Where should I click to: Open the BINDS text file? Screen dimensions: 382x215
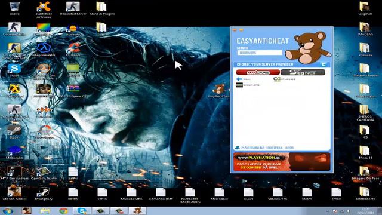coord(73,193)
